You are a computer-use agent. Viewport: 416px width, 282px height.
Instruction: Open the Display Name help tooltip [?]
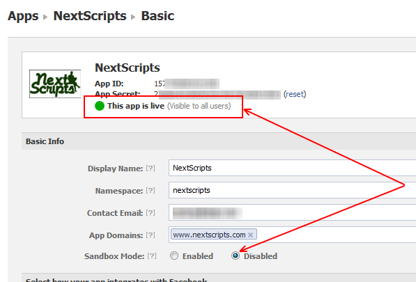(x=151, y=169)
